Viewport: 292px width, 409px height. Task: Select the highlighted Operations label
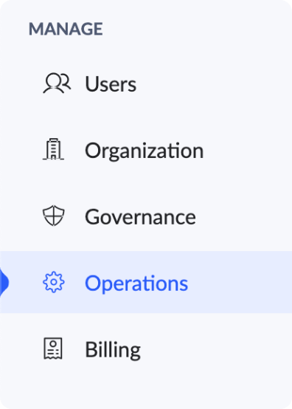[x=136, y=283]
